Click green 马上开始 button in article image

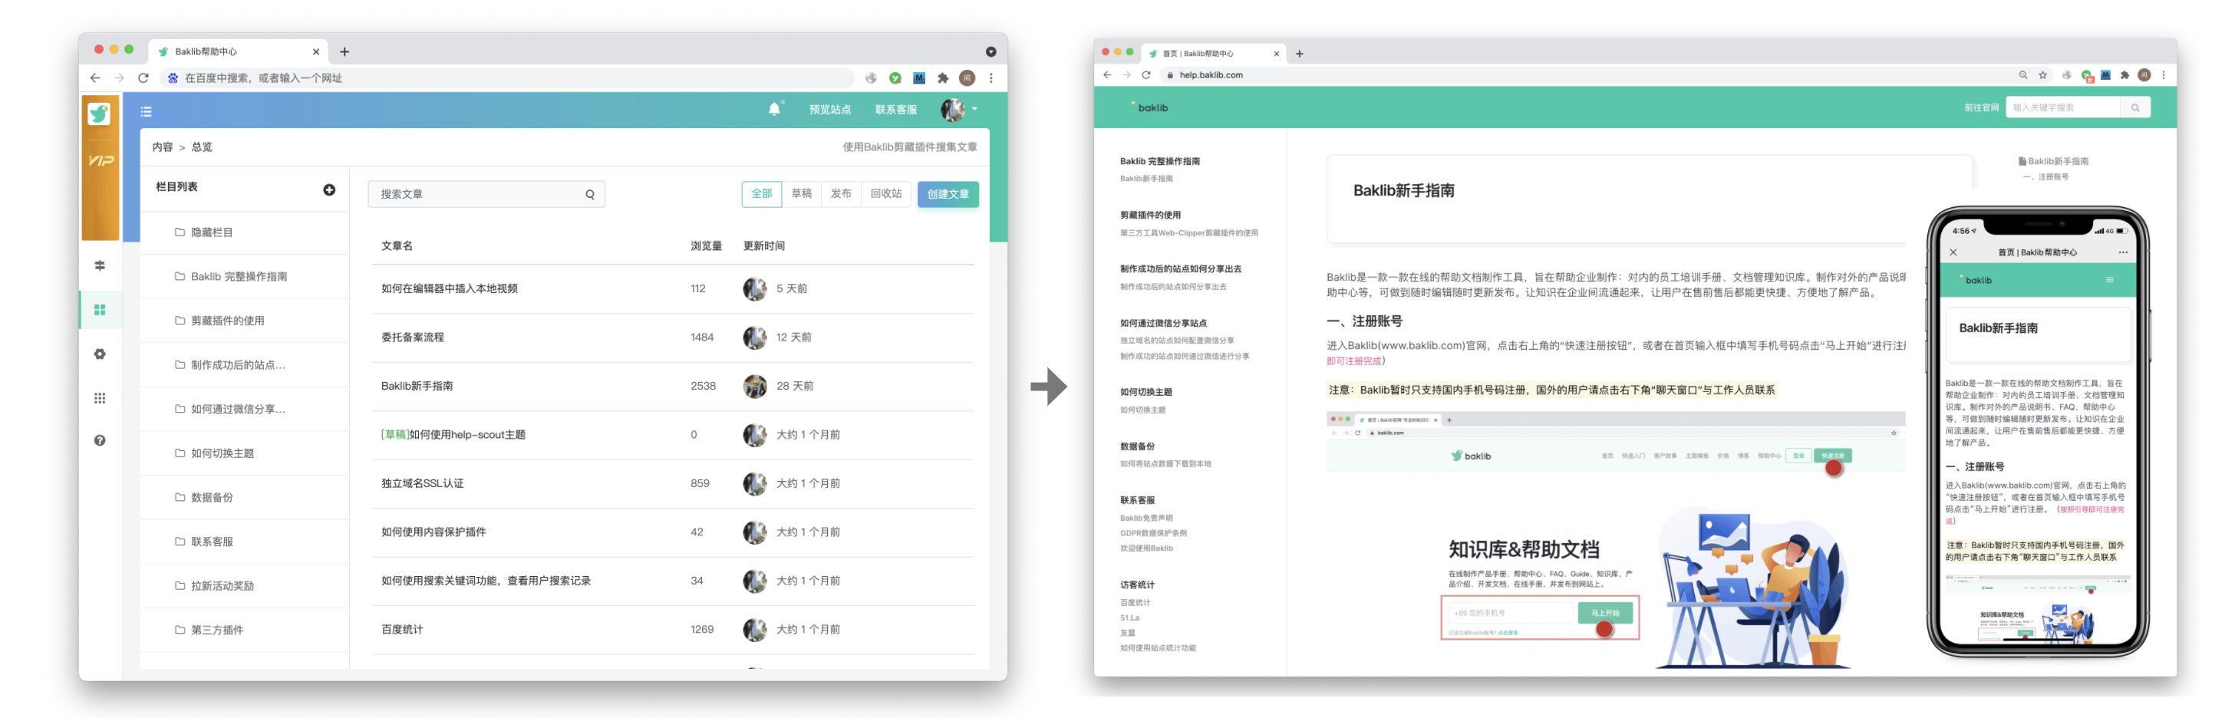(1605, 613)
